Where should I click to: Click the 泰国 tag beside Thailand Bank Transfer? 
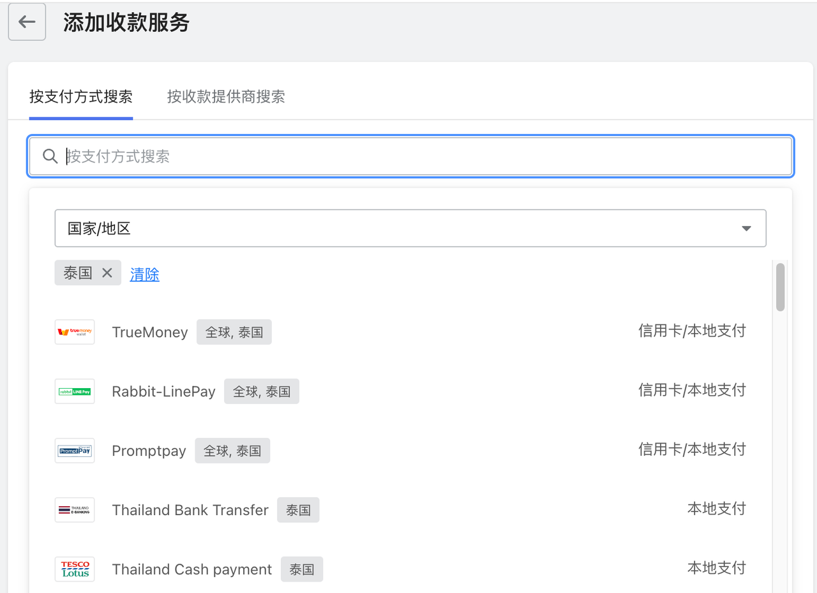tap(297, 510)
